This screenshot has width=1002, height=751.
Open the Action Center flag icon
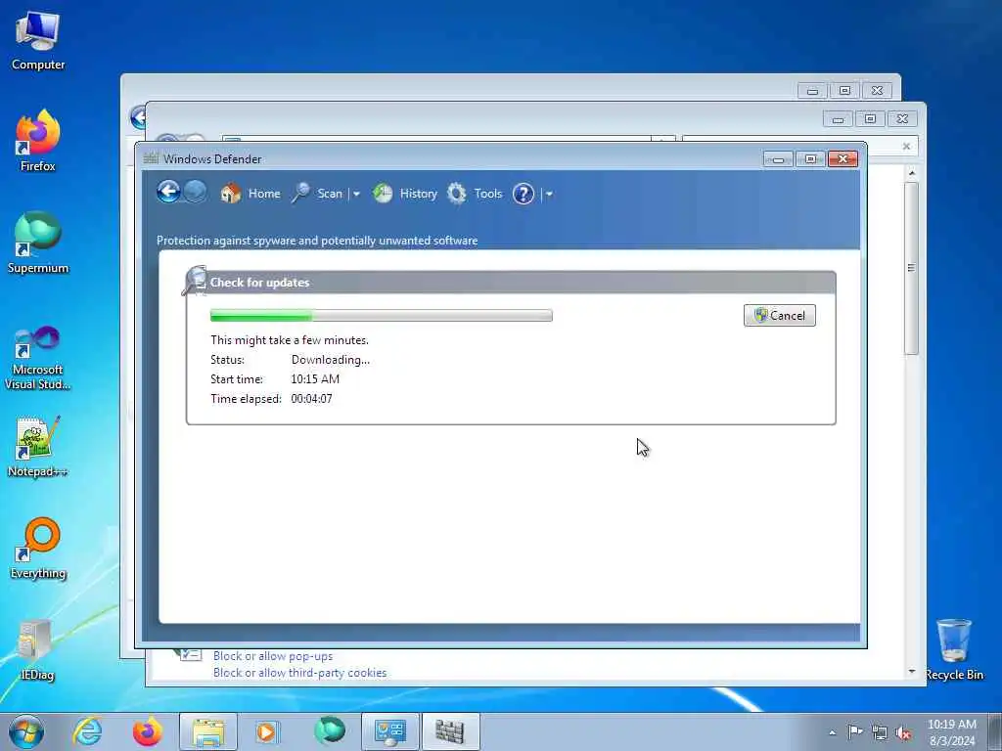point(855,731)
